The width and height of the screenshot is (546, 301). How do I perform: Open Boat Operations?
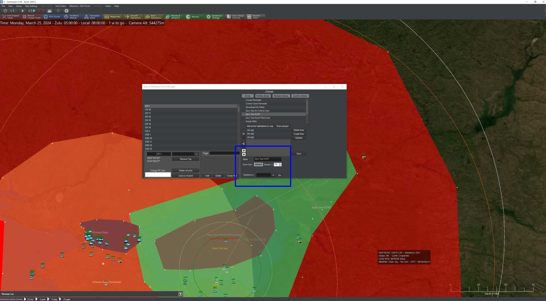click(153, 17)
